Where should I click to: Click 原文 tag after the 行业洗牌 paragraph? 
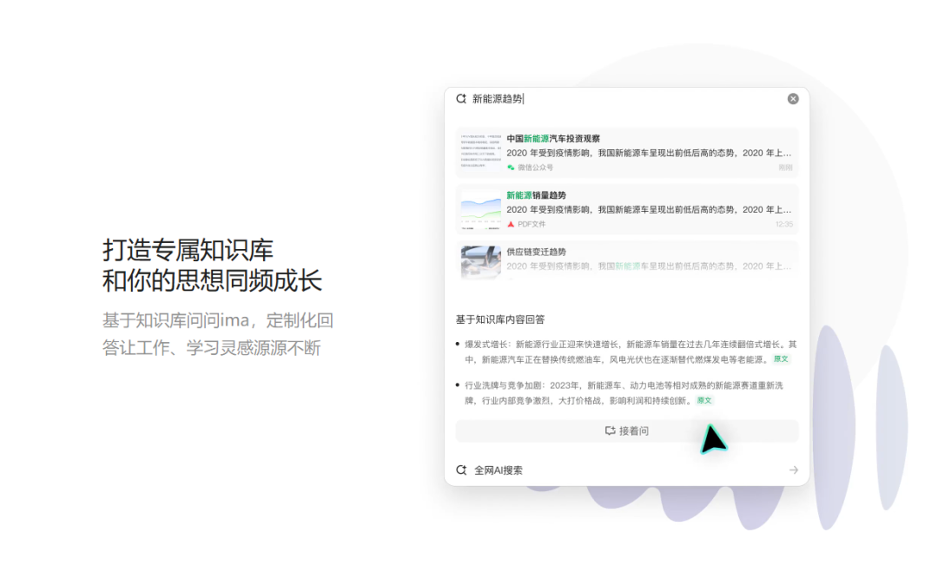pos(704,401)
